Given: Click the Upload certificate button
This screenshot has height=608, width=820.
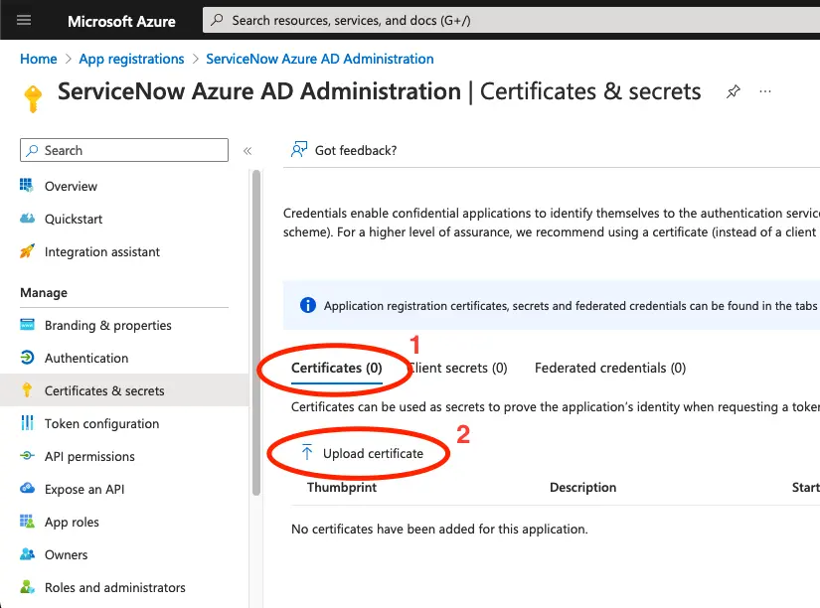Looking at the screenshot, I should pos(362,453).
